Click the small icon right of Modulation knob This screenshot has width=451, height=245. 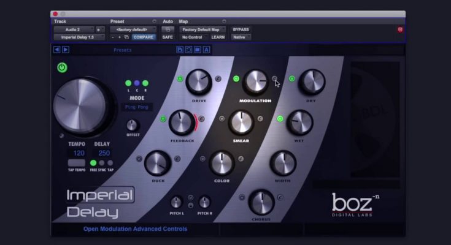pyautogui.click(x=274, y=78)
